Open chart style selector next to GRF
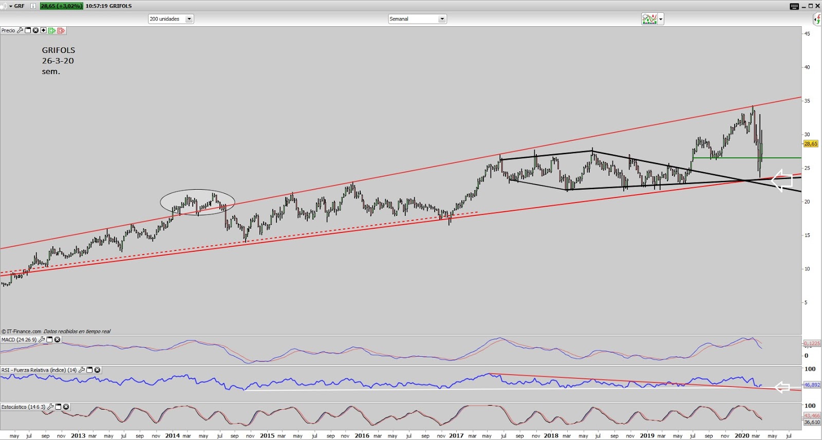This screenshot has height=440, width=822. [6, 6]
